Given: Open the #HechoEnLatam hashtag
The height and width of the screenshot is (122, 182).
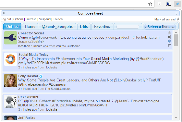Looking at the screenshot, I should pos(146,37).
